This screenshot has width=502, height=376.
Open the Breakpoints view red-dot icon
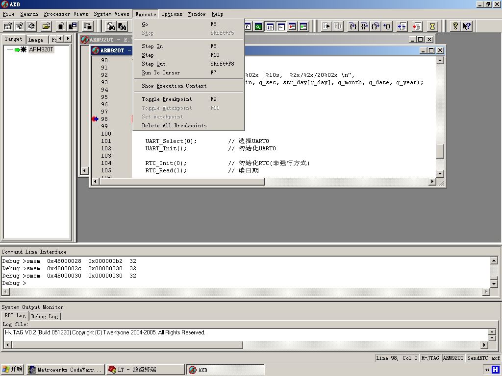(x=292, y=26)
